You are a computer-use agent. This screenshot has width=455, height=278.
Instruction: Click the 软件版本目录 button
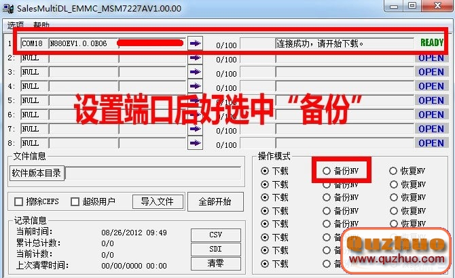tap(37, 173)
